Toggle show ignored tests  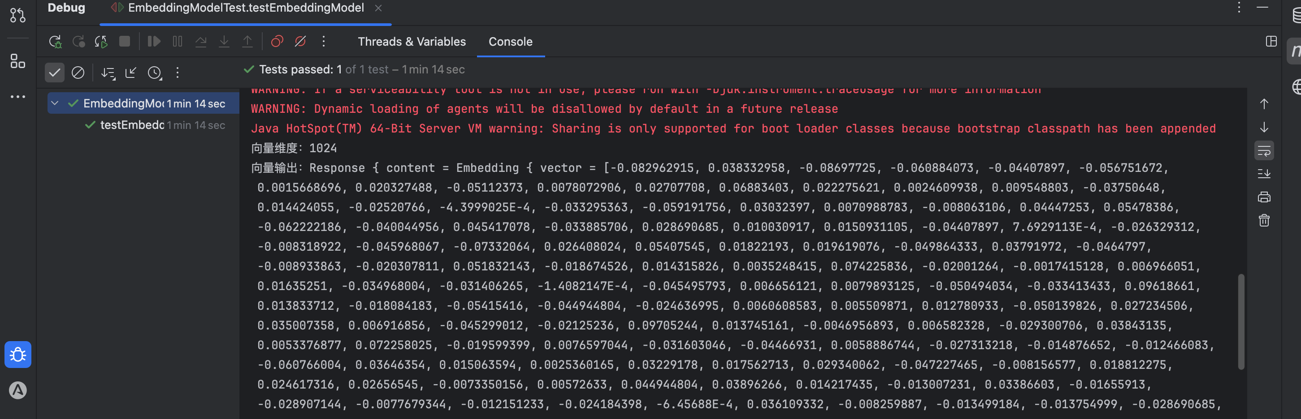click(x=78, y=73)
